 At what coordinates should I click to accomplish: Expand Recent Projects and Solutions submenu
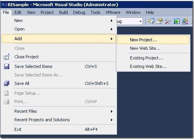click(59, 120)
